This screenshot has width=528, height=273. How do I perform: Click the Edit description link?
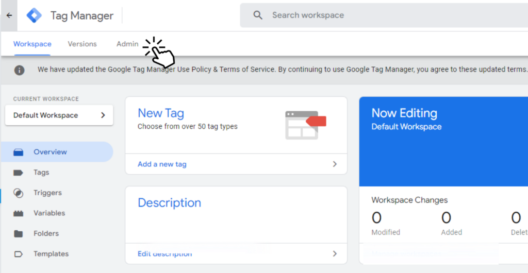coord(164,254)
